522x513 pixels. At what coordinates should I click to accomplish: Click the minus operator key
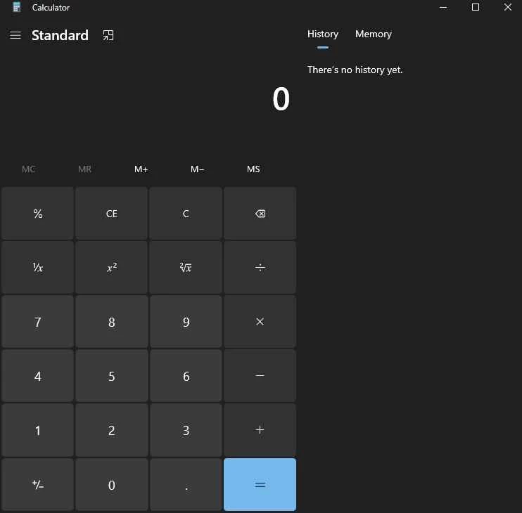tap(260, 376)
